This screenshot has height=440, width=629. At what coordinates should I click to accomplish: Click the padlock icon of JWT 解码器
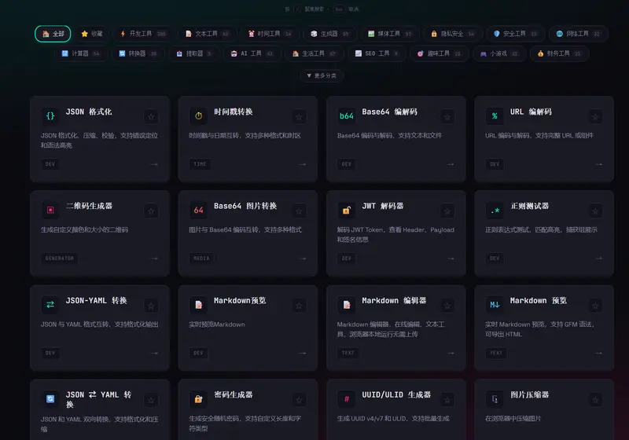coord(347,210)
